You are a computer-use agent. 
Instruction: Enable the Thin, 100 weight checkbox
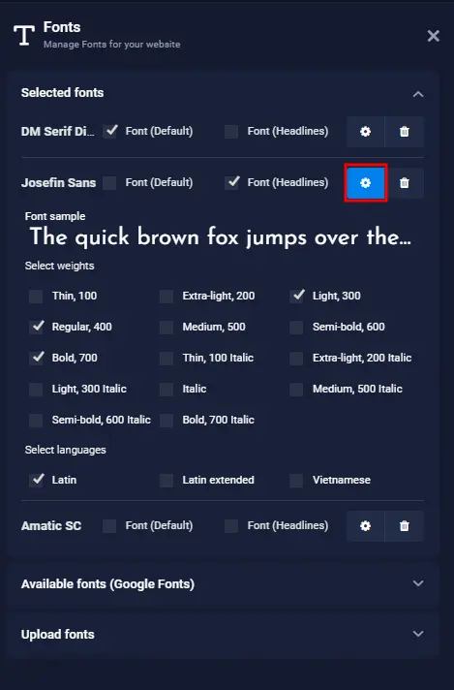36,297
